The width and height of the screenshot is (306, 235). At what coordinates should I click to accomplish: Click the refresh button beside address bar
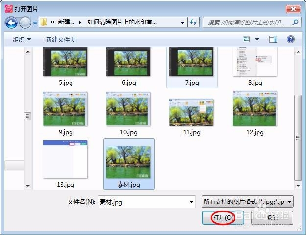click(193, 22)
